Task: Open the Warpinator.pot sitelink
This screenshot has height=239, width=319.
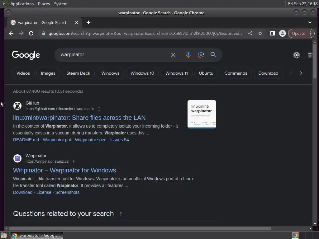Action: coord(57,140)
